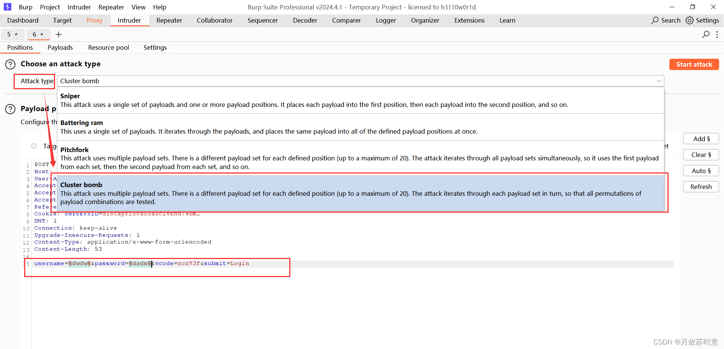This screenshot has height=349, width=724.
Task: Click the Content-Length: 53 header line
Action: 68,249
